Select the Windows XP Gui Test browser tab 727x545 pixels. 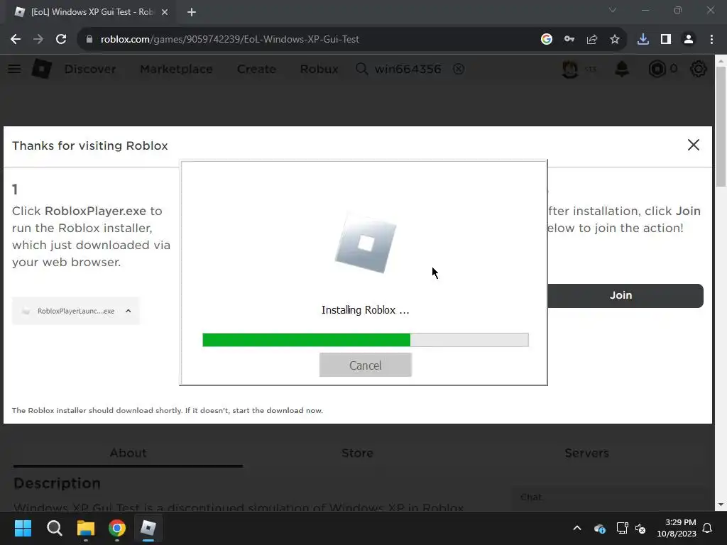tap(92, 13)
